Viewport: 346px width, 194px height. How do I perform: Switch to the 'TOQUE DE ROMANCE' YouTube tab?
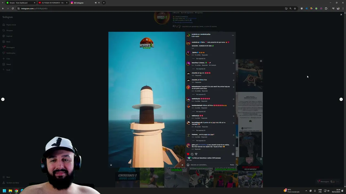click(x=53, y=3)
